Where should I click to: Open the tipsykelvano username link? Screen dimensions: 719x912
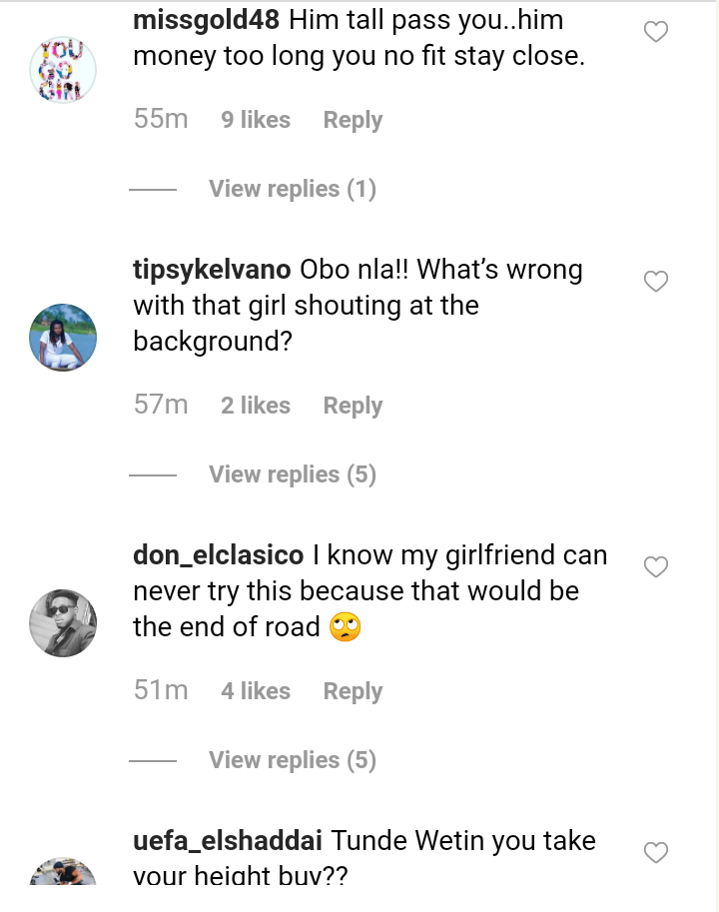coord(212,270)
